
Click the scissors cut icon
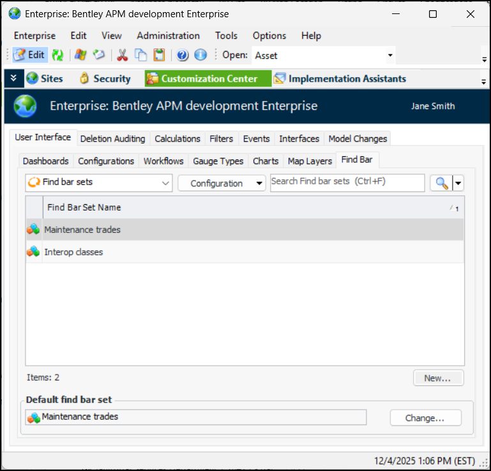coord(122,55)
